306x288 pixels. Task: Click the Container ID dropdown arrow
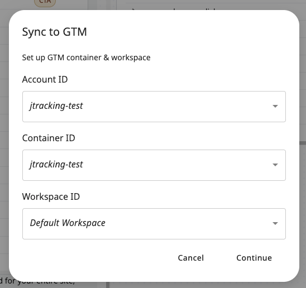[275, 165]
